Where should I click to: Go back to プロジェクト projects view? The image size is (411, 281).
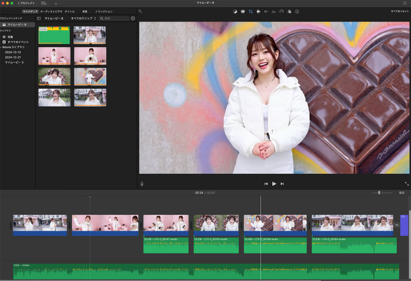tap(26, 3)
